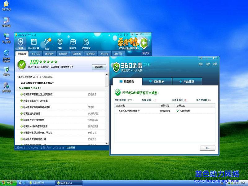Click the 杀毒 antivirus lightning icon

point(47,43)
